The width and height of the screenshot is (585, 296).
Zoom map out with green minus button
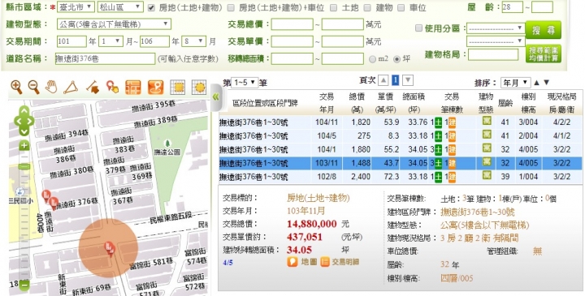coord(24,285)
